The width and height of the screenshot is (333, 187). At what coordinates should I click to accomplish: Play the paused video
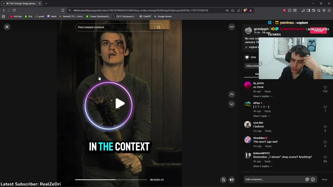(x=120, y=104)
